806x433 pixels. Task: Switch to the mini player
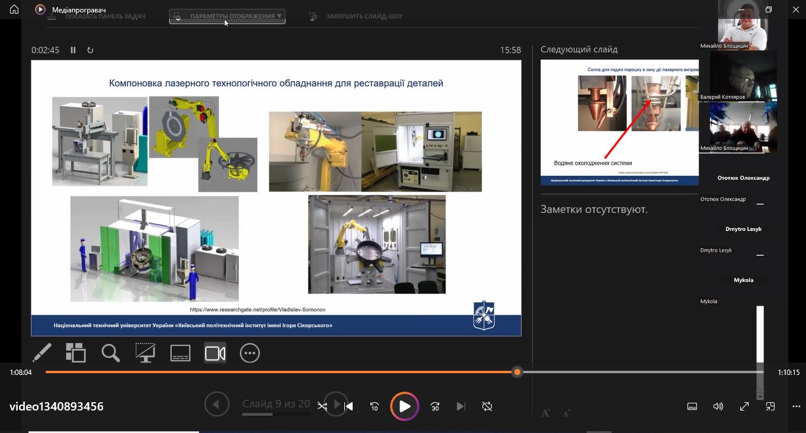[770, 406]
